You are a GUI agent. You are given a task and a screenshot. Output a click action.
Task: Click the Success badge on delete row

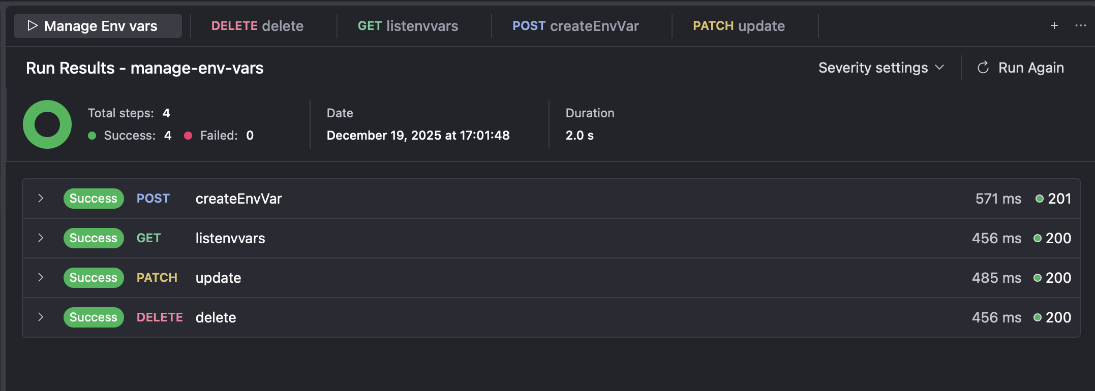click(94, 317)
